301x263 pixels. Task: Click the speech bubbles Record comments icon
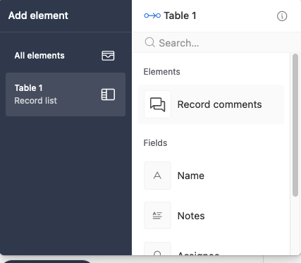157,104
